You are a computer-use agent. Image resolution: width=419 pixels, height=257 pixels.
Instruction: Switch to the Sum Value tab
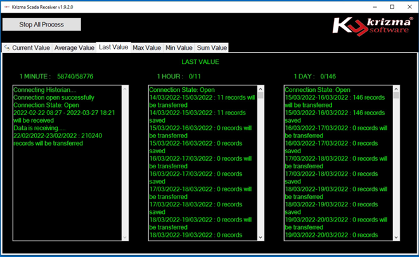click(x=212, y=47)
